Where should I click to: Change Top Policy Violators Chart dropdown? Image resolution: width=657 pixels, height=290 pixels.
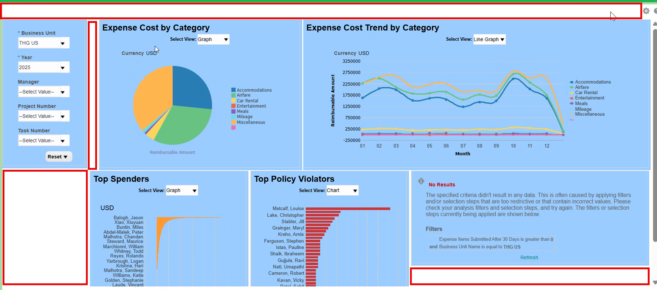tap(342, 190)
